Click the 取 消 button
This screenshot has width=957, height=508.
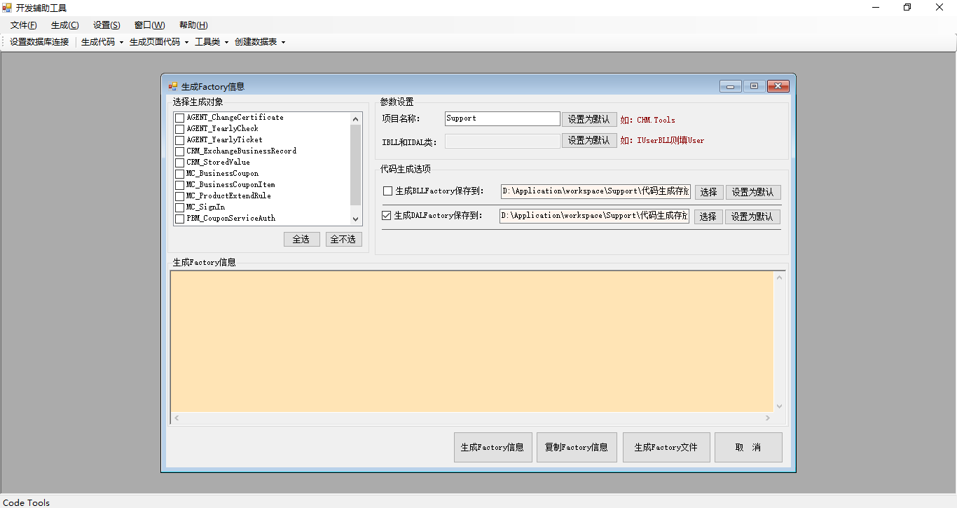pyautogui.click(x=748, y=447)
